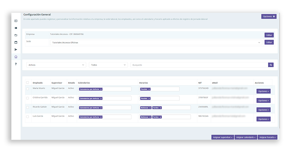This screenshot has width=293, height=157.
Task: Open the question mark help icon
Action: pos(16,64)
